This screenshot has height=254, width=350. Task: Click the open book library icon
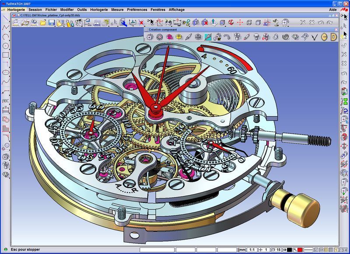coord(97,23)
